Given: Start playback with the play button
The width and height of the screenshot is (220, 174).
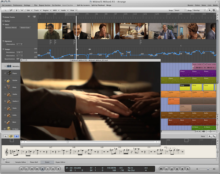Looking at the screenshot, I should point(48,169).
